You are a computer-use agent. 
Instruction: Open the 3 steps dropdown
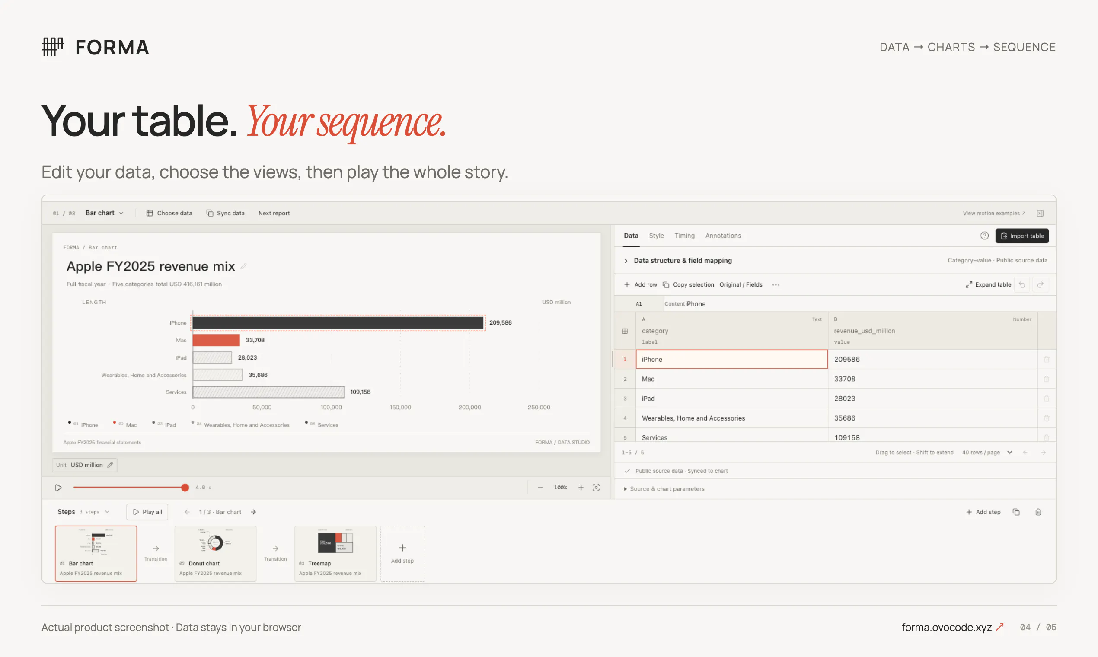(94, 512)
